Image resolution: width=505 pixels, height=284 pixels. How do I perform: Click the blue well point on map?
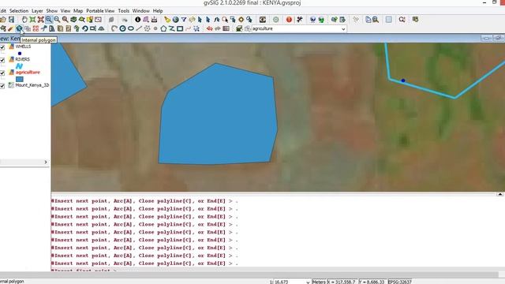403,80
